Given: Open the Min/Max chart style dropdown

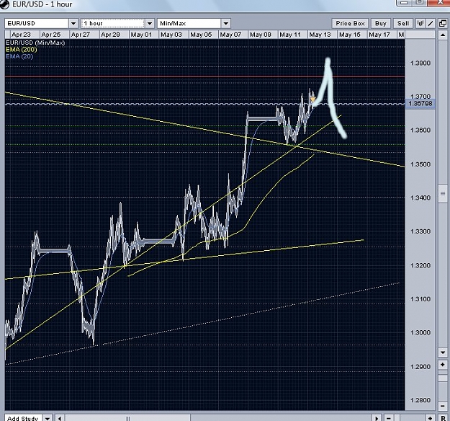Looking at the screenshot, I should point(226,23).
